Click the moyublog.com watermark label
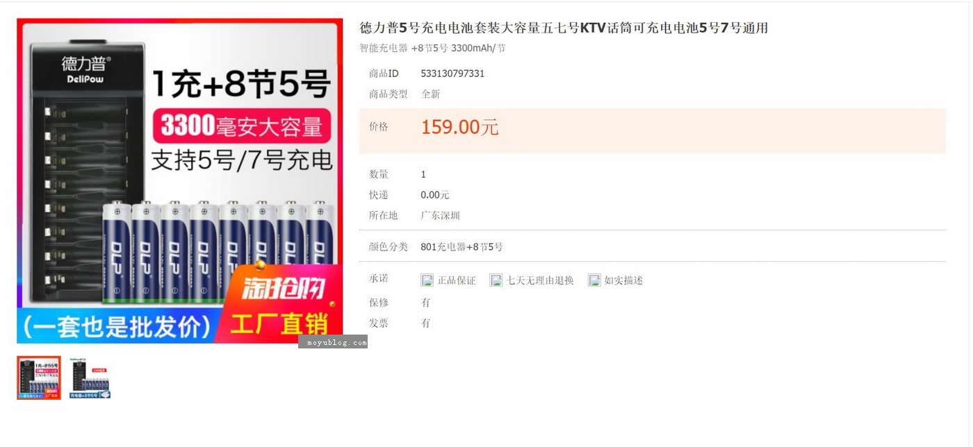Viewport: 973px width, 447px height. tap(333, 341)
